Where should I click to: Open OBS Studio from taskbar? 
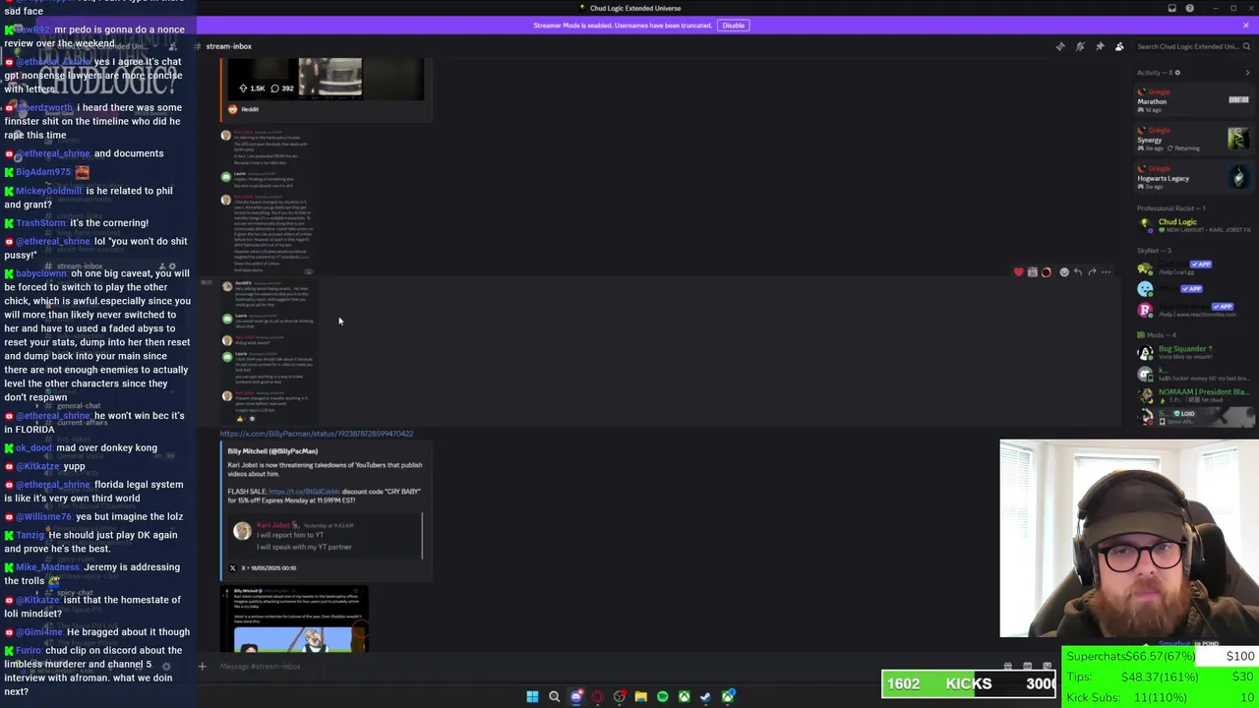click(x=620, y=696)
